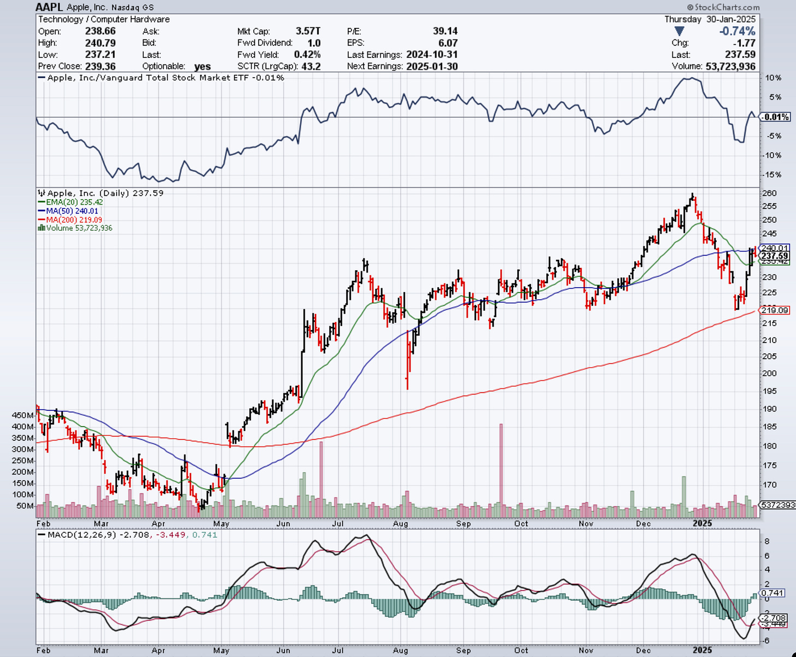Image resolution: width=796 pixels, height=657 pixels.
Task: Click the Next Earnings date 2025-01-30
Action: click(432, 66)
